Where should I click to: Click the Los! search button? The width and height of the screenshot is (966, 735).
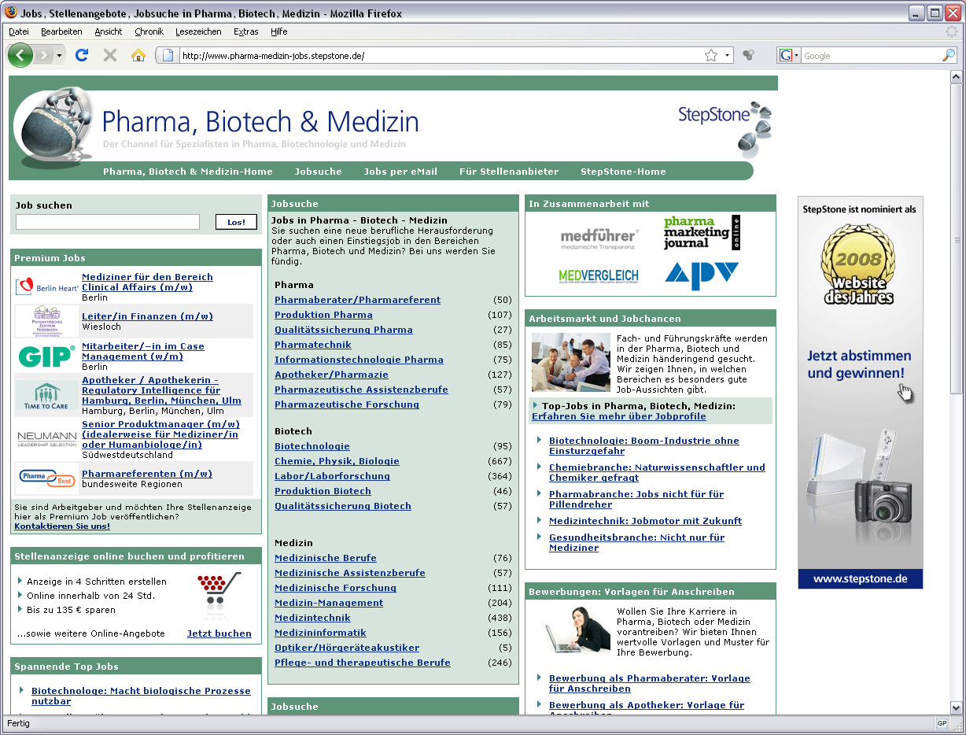(236, 223)
